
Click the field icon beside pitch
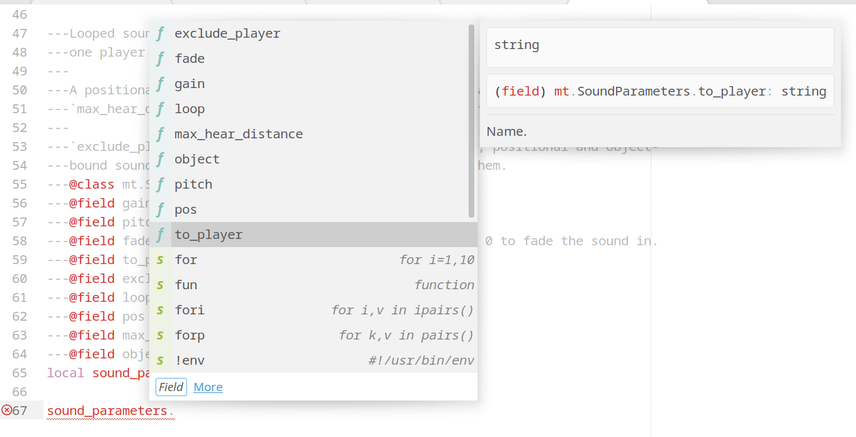[x=160, y=184]
